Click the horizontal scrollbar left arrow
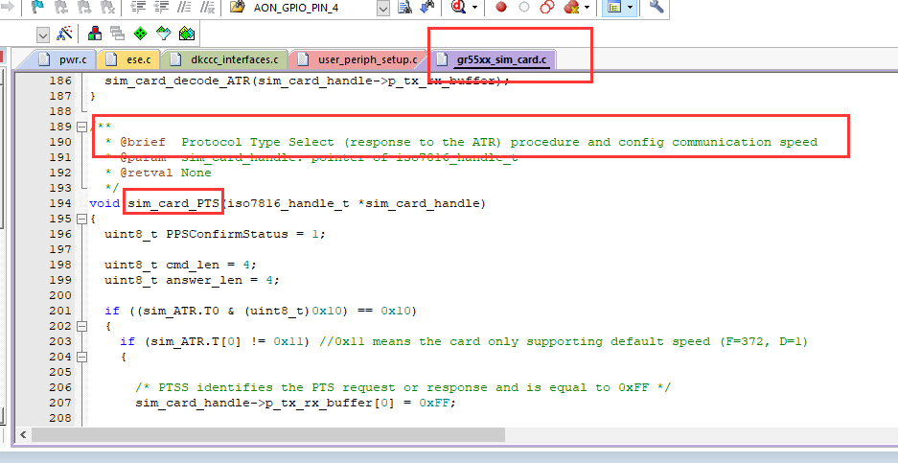 point(24,434)
